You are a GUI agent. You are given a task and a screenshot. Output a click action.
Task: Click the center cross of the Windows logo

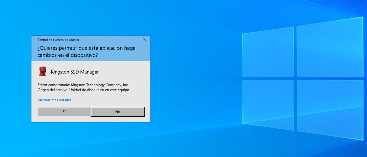point(295,78)
